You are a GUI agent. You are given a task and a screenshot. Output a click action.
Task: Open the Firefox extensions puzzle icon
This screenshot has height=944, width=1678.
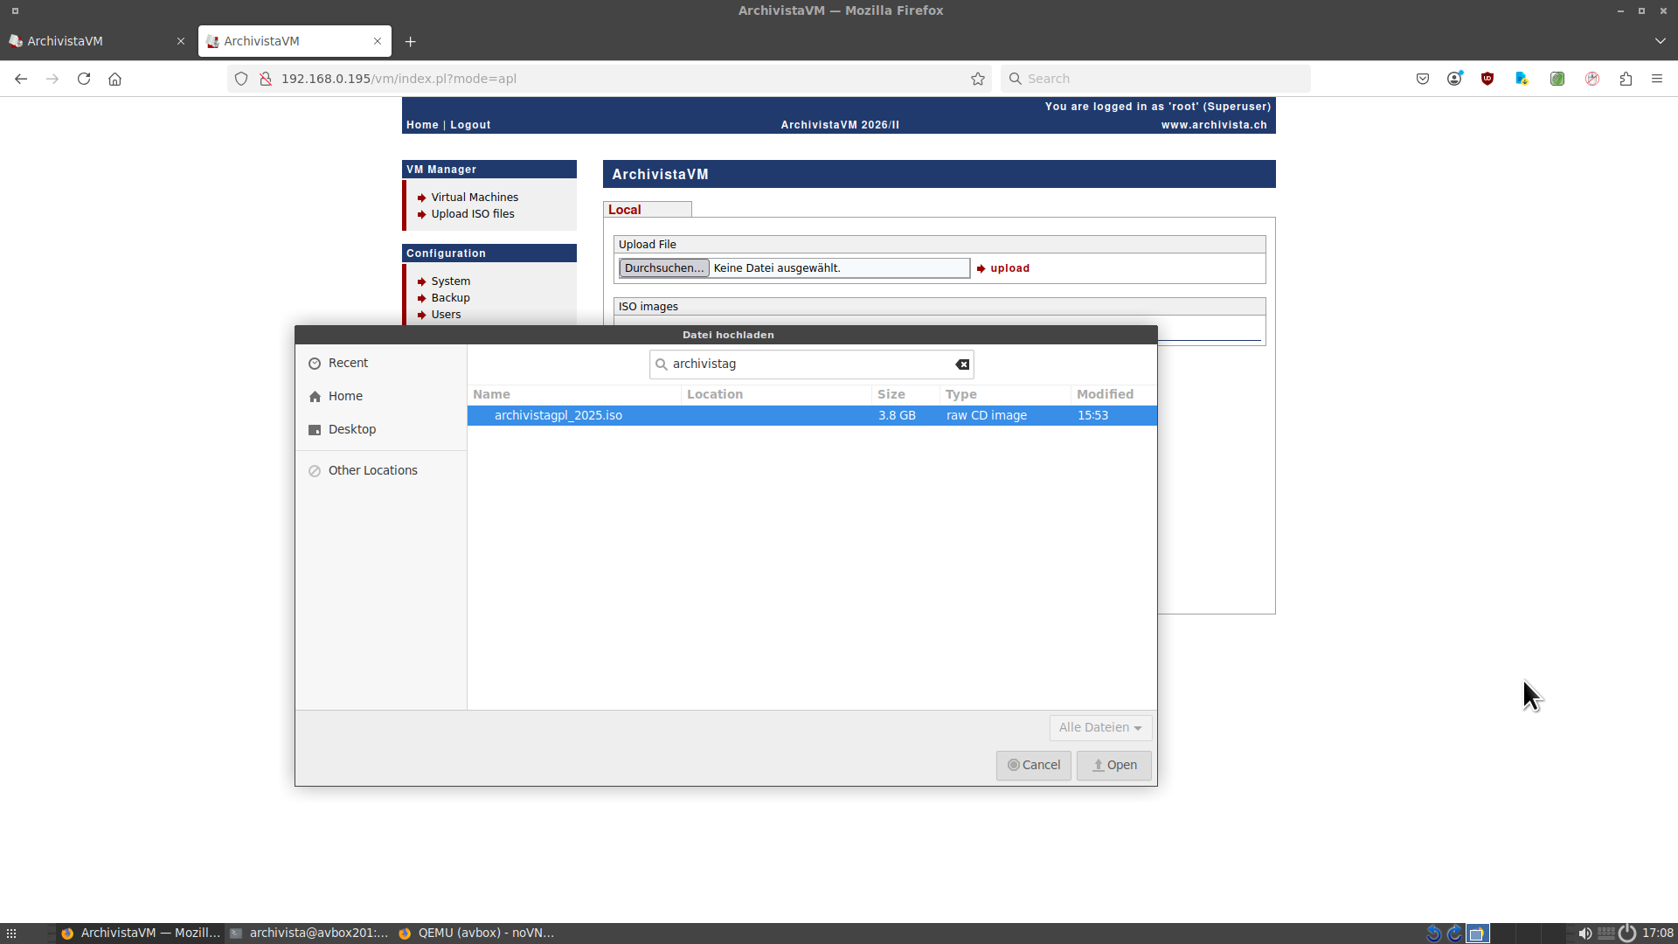click(1626, 79)
